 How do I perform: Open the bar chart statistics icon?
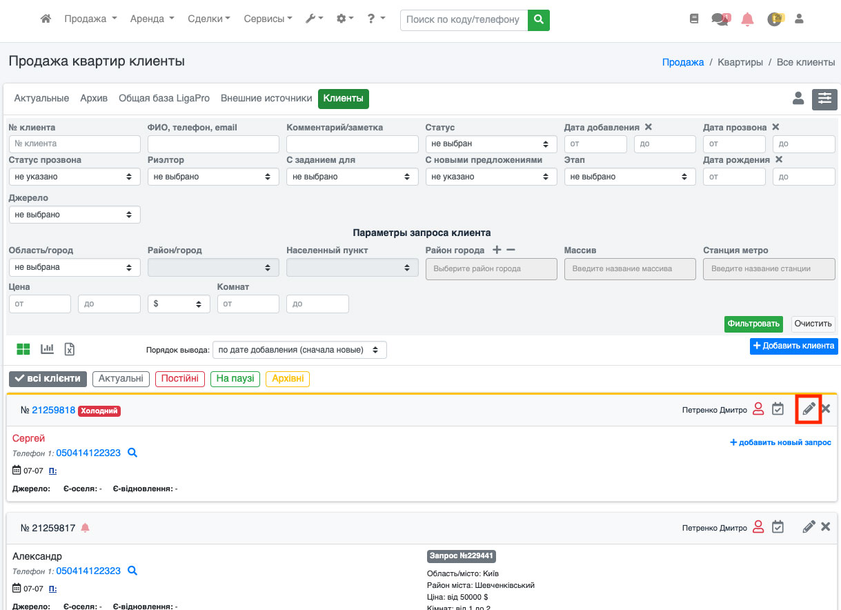click(47, 349)
